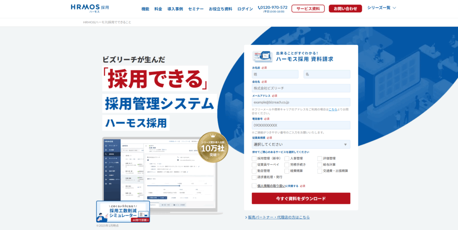Open the セミナー menu item
The image size is (458, 230).
tap(196, 9)
